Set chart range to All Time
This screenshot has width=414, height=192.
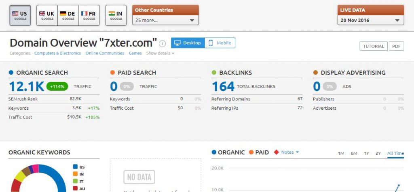pyautogui.click(x=395, y=153)
